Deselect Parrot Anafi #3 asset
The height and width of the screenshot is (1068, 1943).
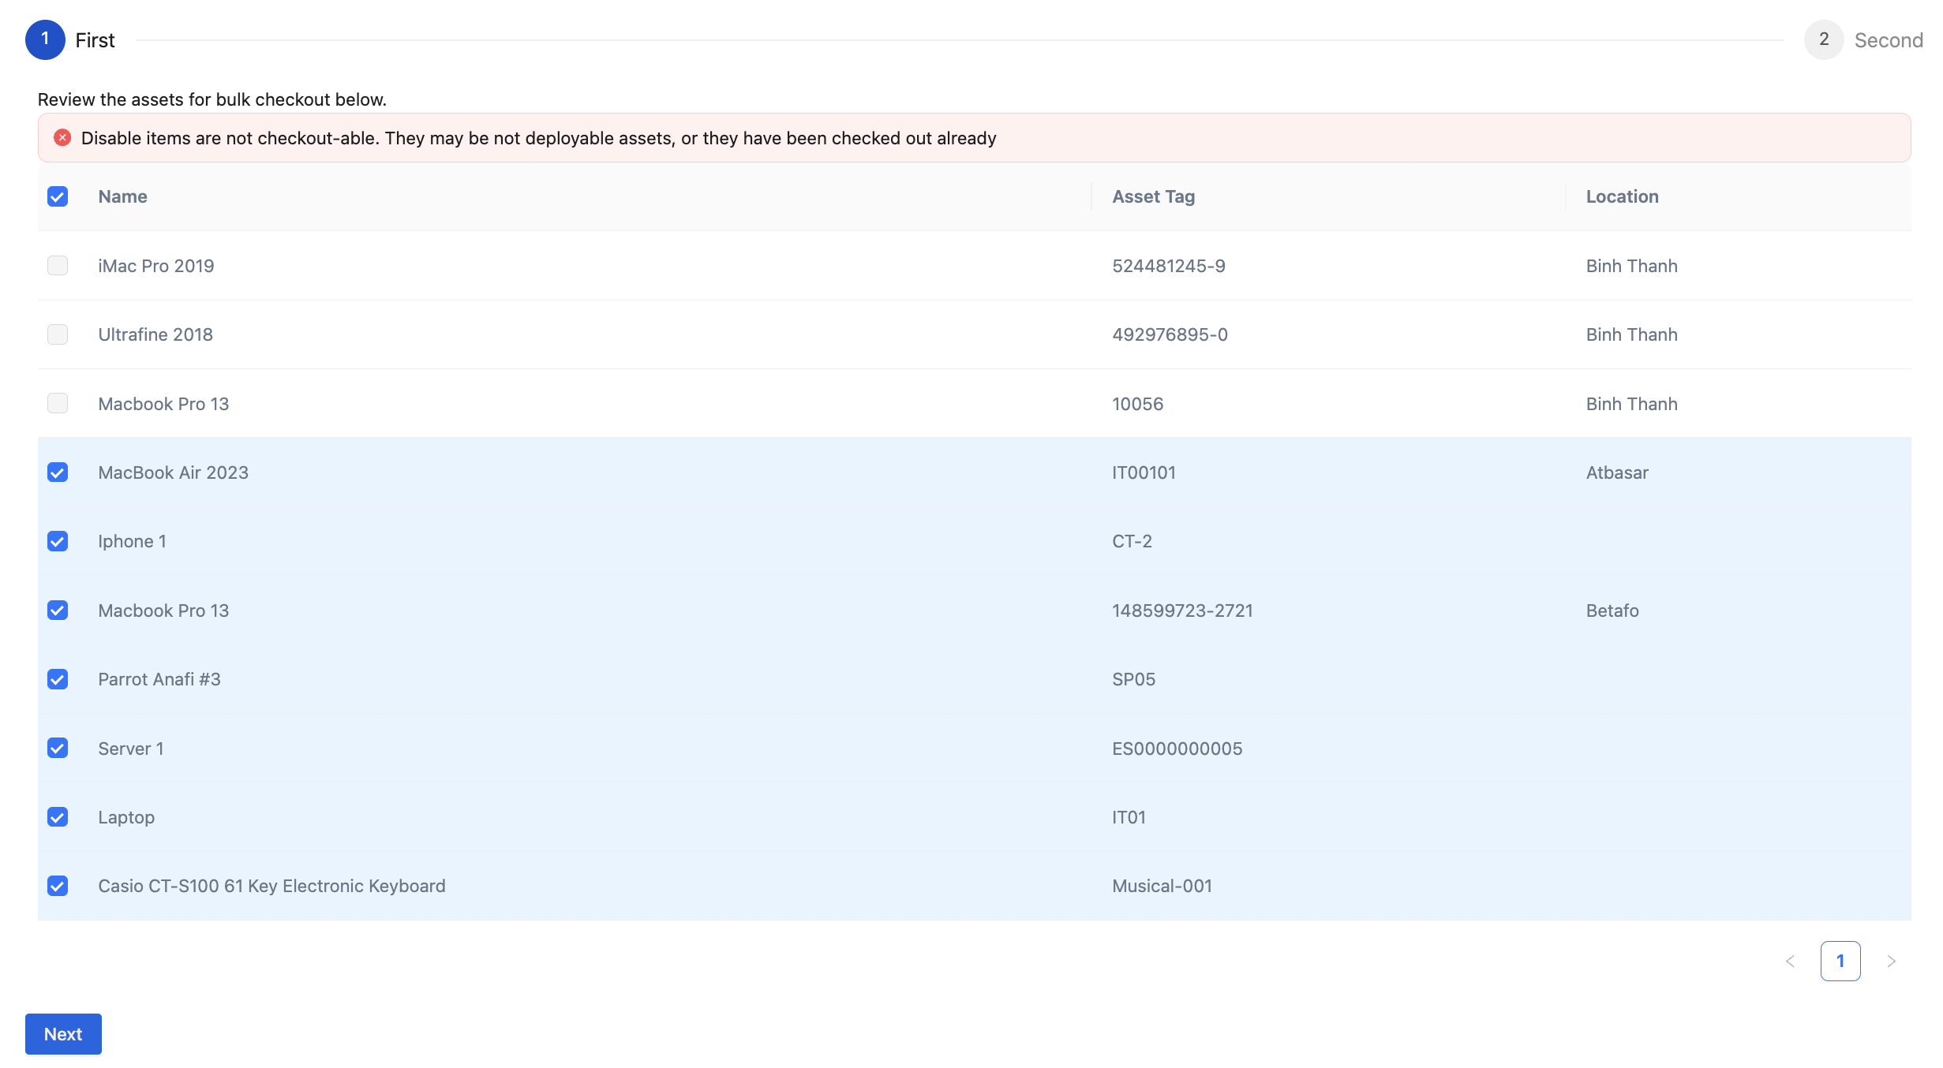pos(58,679)
